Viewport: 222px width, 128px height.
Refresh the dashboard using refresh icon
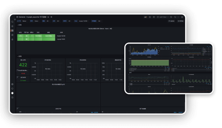coord(175,17)
